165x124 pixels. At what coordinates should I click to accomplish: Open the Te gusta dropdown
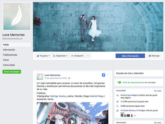pyautogui.click(x=43, y=56)
